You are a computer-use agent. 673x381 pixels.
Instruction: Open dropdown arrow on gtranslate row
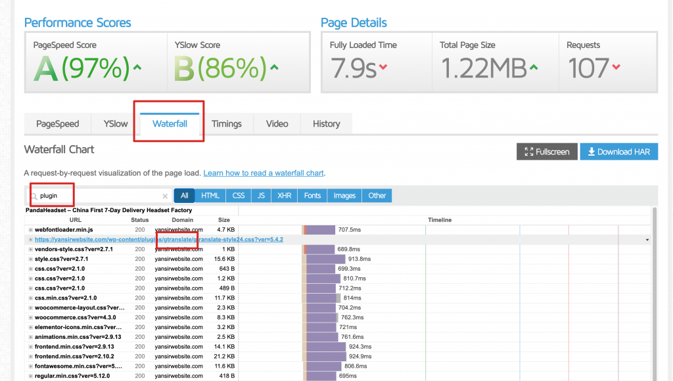647,240
